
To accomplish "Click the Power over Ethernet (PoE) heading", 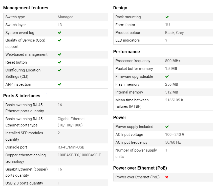I will coord(140,168).
